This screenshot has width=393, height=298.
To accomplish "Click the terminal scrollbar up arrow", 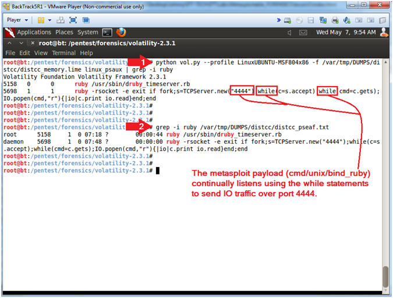I will point(386,62).
